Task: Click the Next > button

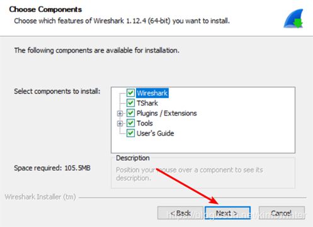Action: pyautogui.click(x=227, y=213)
